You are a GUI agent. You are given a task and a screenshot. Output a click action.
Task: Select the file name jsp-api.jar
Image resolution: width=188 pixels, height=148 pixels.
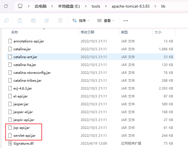pyautogui.click(x=22, y=128)
